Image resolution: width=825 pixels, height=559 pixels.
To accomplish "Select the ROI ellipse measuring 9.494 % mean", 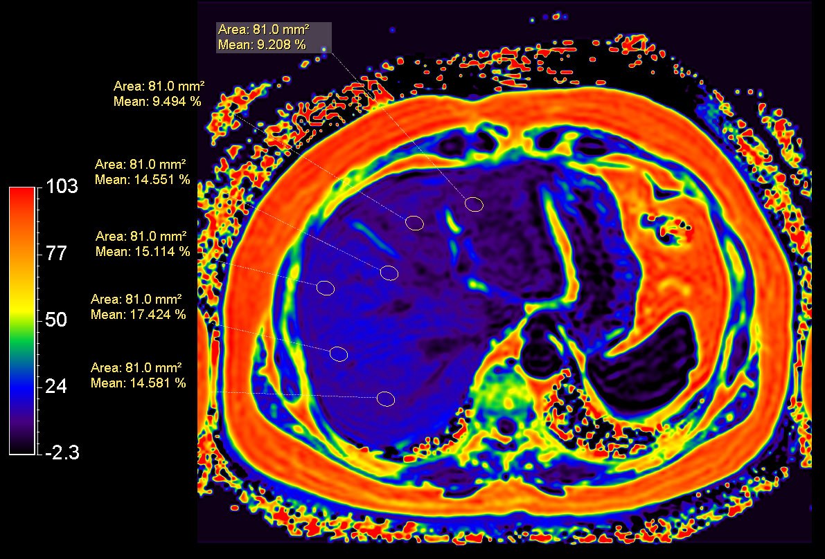I will [x=414, y=222].
